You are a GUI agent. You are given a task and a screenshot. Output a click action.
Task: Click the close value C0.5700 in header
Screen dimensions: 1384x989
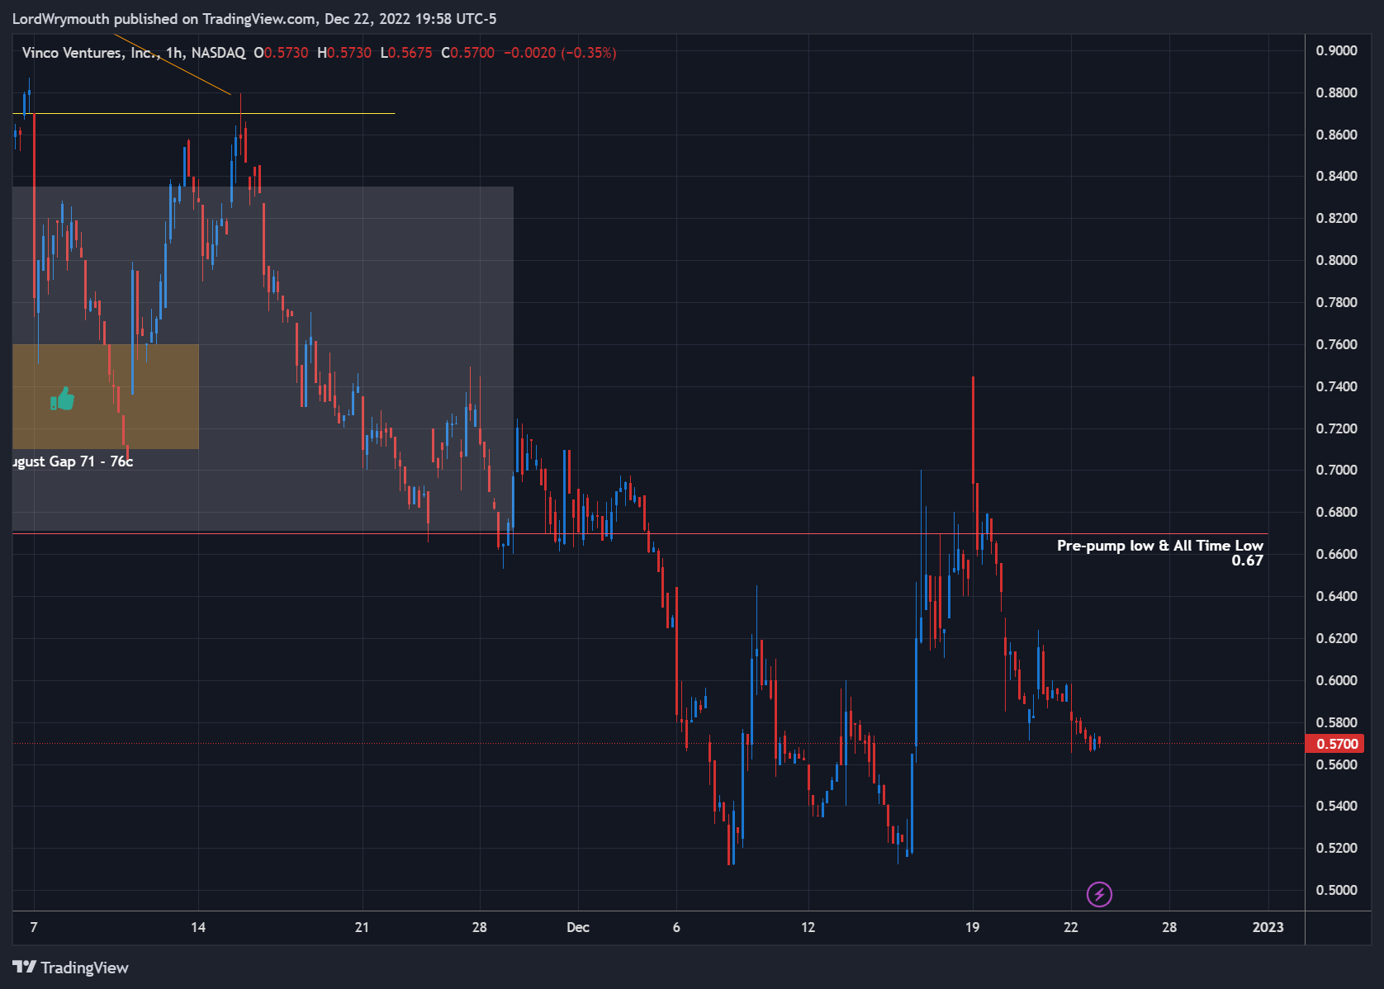467,53
